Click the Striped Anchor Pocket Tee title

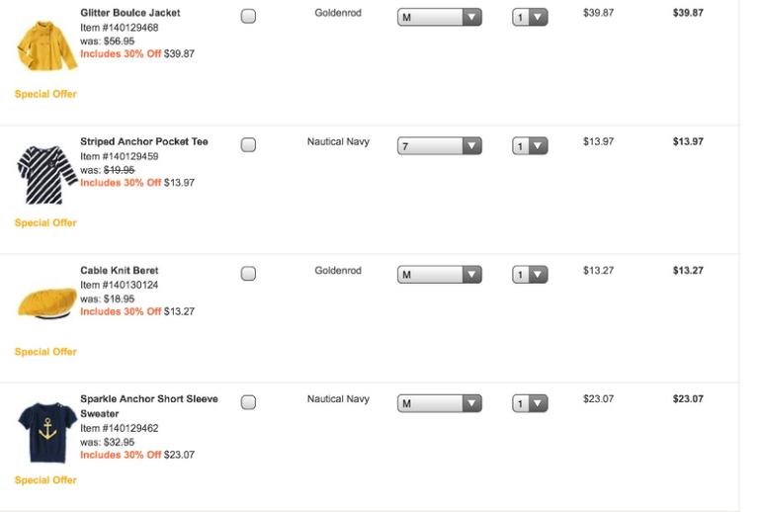click(144, 141)
